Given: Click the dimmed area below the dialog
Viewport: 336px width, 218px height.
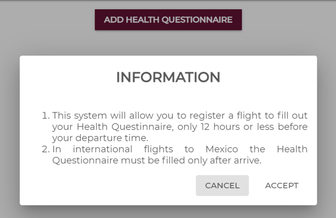Looking at the screenshot, I should [168, 212].
